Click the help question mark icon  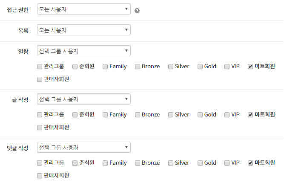point(137,11)
